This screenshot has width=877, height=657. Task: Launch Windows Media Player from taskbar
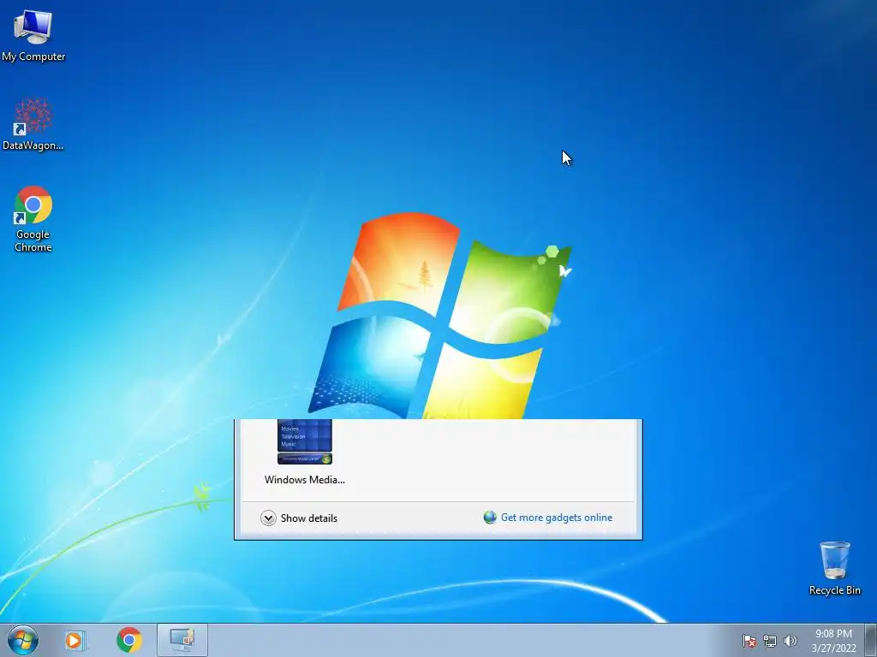coord(75,640)
